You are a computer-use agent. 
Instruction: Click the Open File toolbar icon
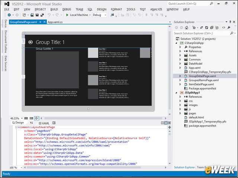coord(32,15)
